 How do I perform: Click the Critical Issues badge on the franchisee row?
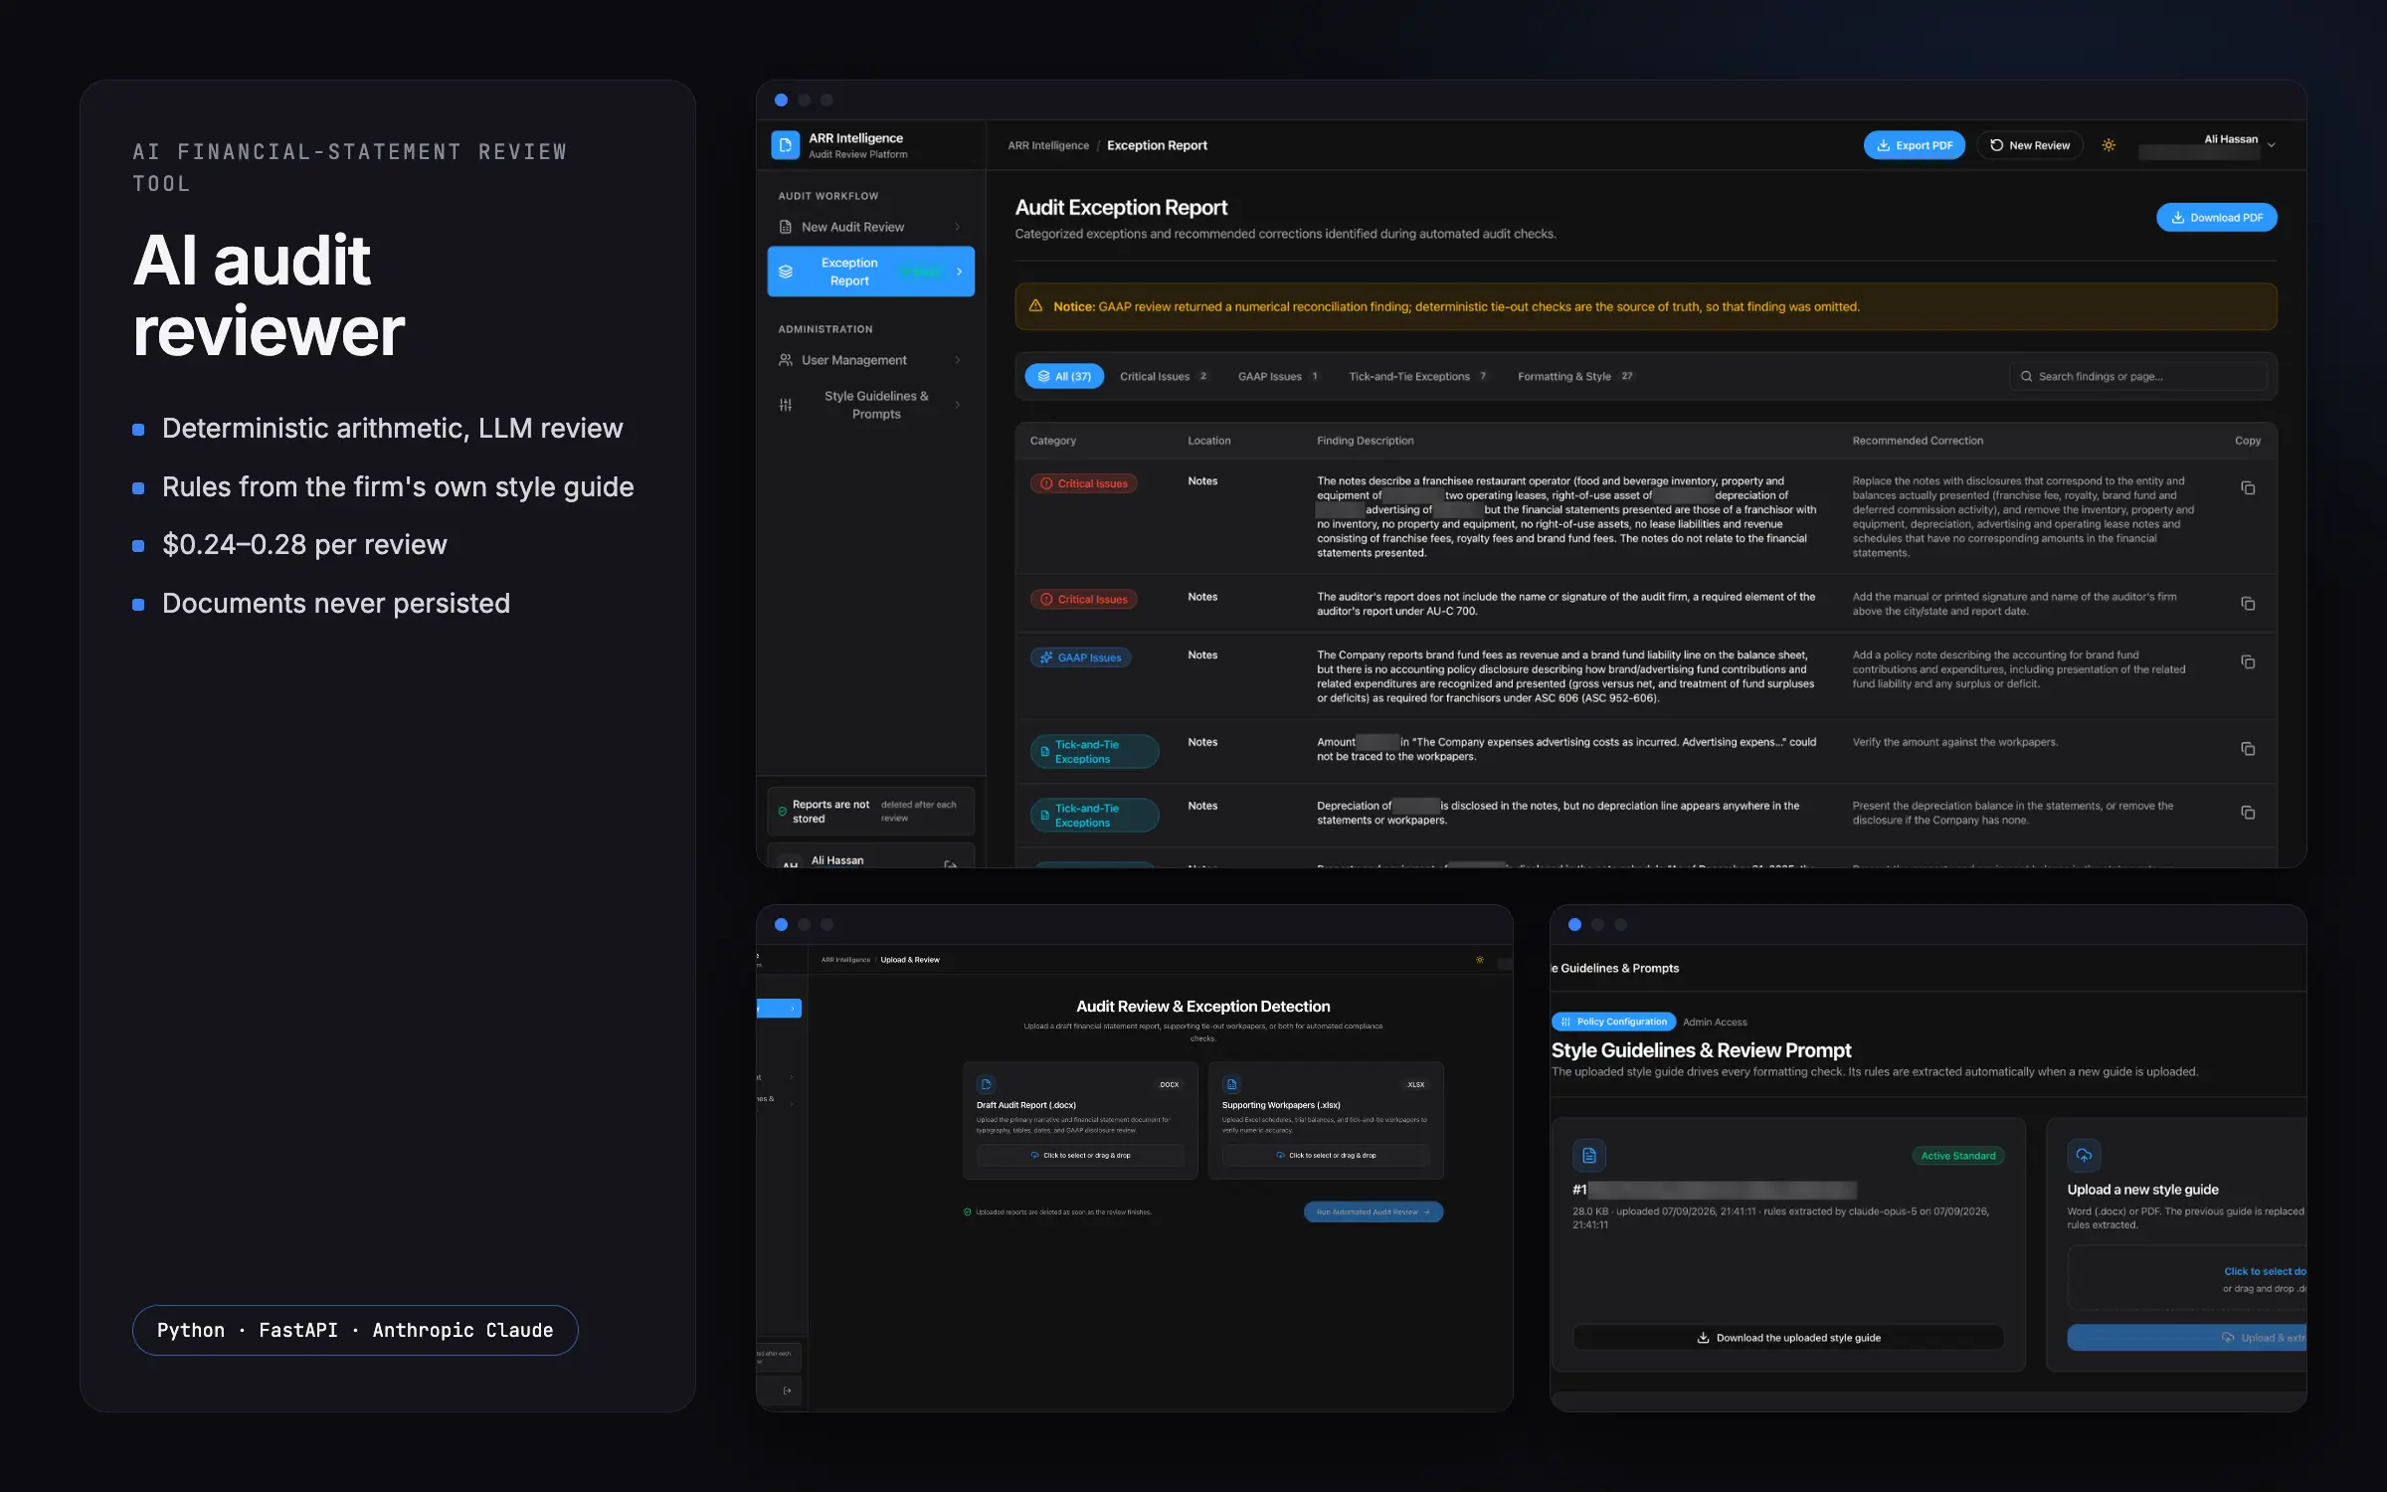pyautogui.click(x=1084, y=483)
